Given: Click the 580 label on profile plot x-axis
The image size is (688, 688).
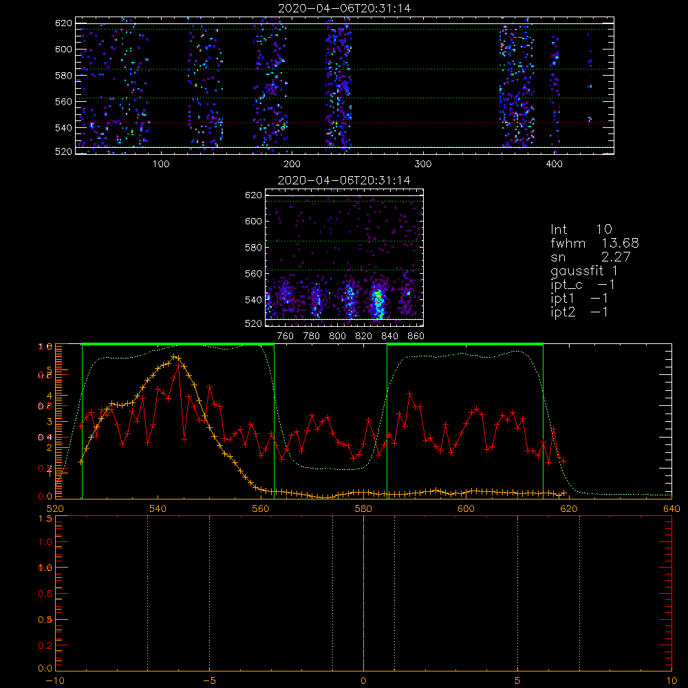Looking at the screenshot, I should (x=363, y=508).
